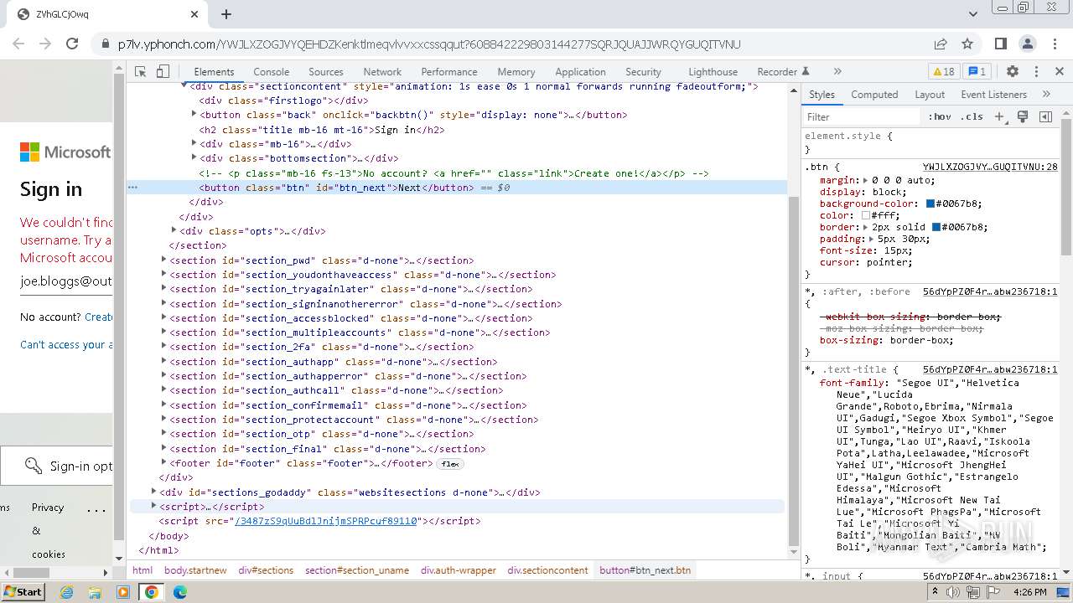Toggle the browser side panel icon
The height and width of the screenshot is (603, 1073).
point(1001,44)
